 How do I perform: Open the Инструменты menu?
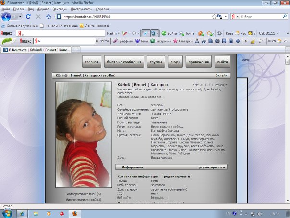87,9
